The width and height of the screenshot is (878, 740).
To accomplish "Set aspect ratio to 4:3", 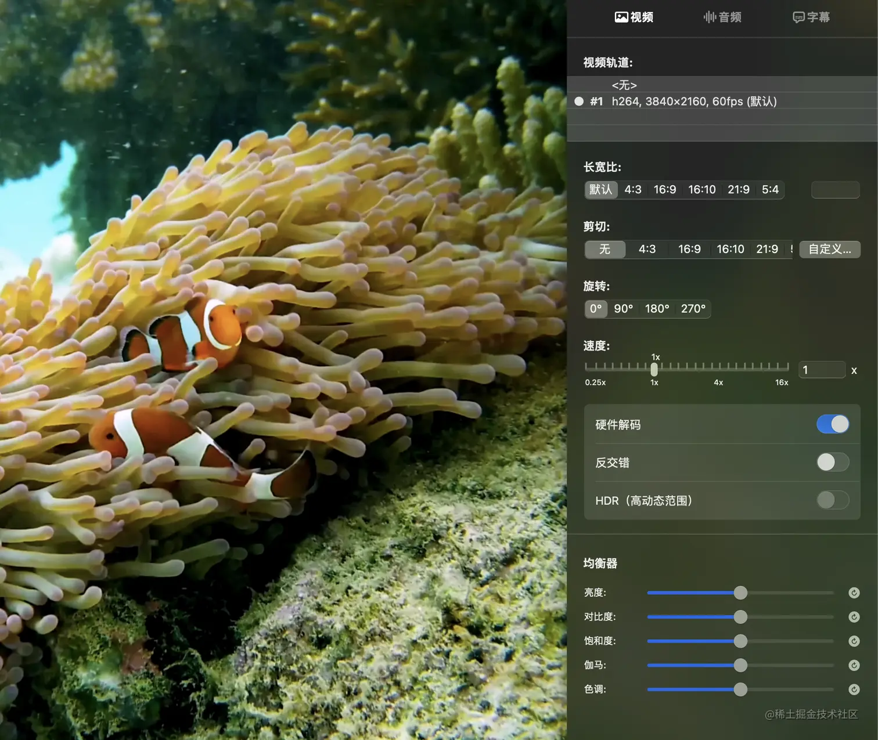I will [633, 190].
